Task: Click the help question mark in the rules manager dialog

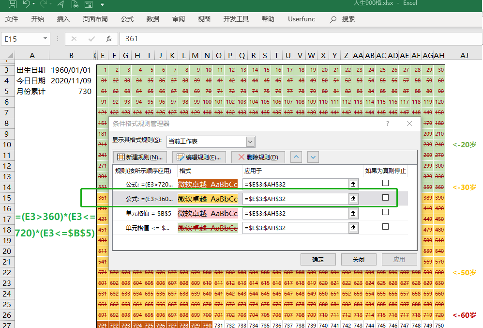Action: pos(388,124)
